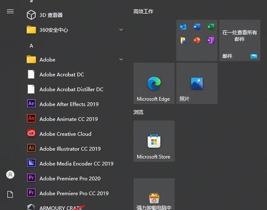Image resolution: width=267 pixels, height=210 pixels.
Task: Launch Illustrator CC 2019 via Ai icon
Action: click(31, 148)
